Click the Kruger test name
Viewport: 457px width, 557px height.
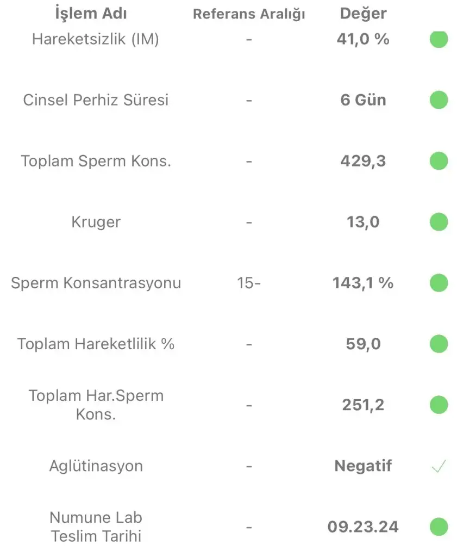pyautogui.click(x=96, y=222)
